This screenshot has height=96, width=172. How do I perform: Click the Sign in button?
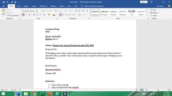(144, 2)
